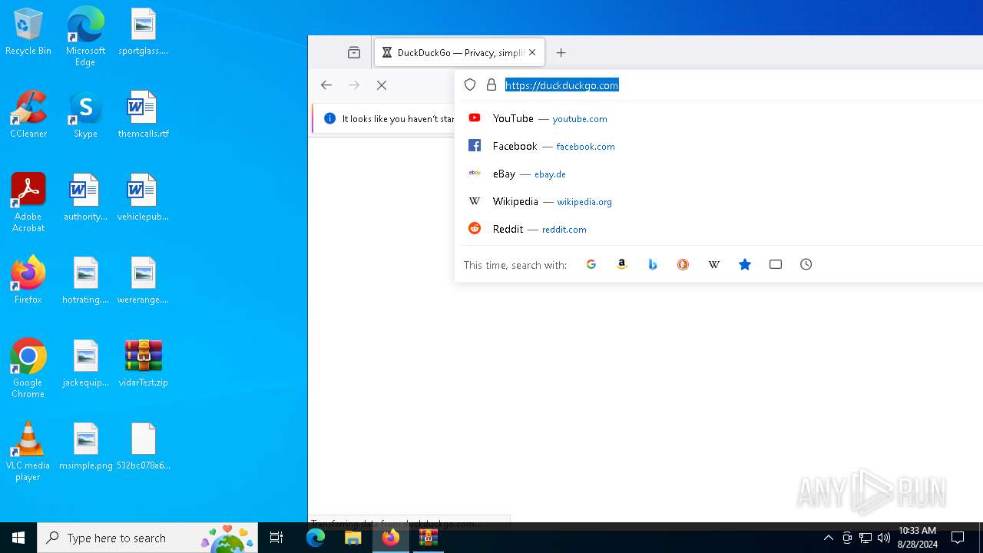Open the taskbar clock and date
The height and width of the screenshot is (553, 983).
pyautogui.click(x=917, y=538)
